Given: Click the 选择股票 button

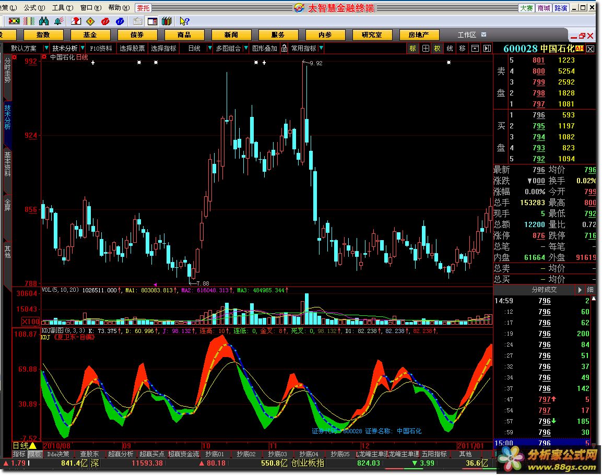Looking at the screenshot, I should pyautogui.click(x=132, y=49).
